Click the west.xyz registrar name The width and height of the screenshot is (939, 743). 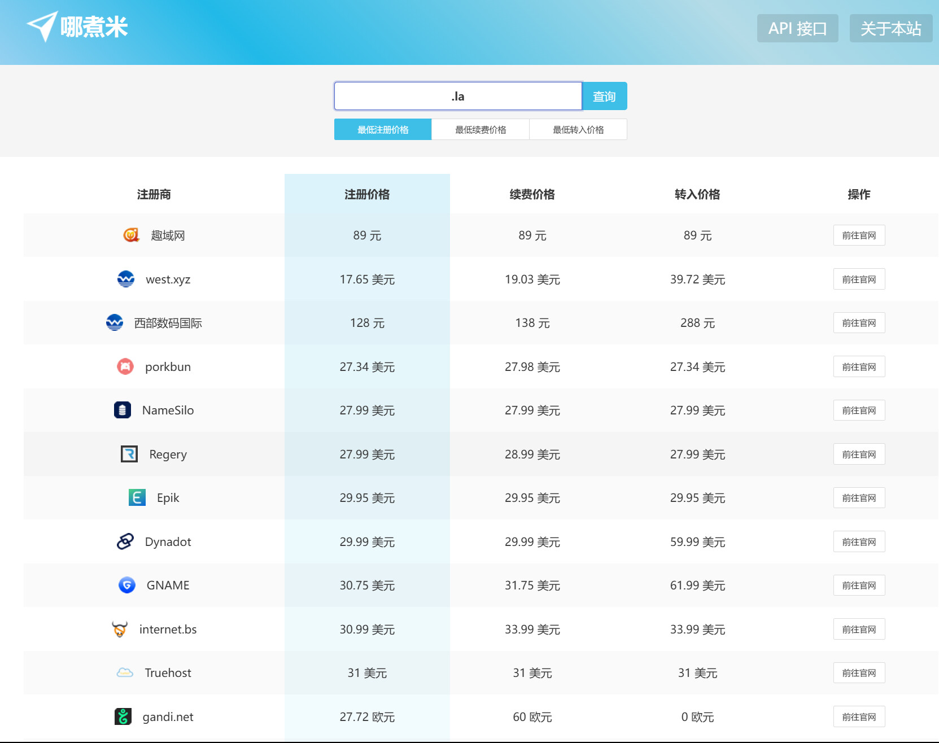coord(168,279)
